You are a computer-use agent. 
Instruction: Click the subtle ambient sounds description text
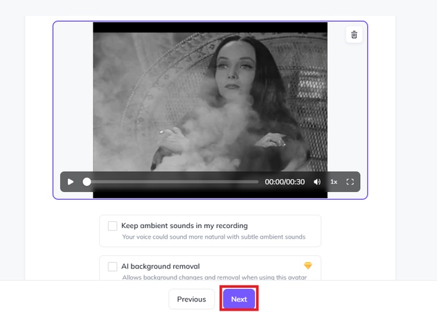(x=213, y=237)
